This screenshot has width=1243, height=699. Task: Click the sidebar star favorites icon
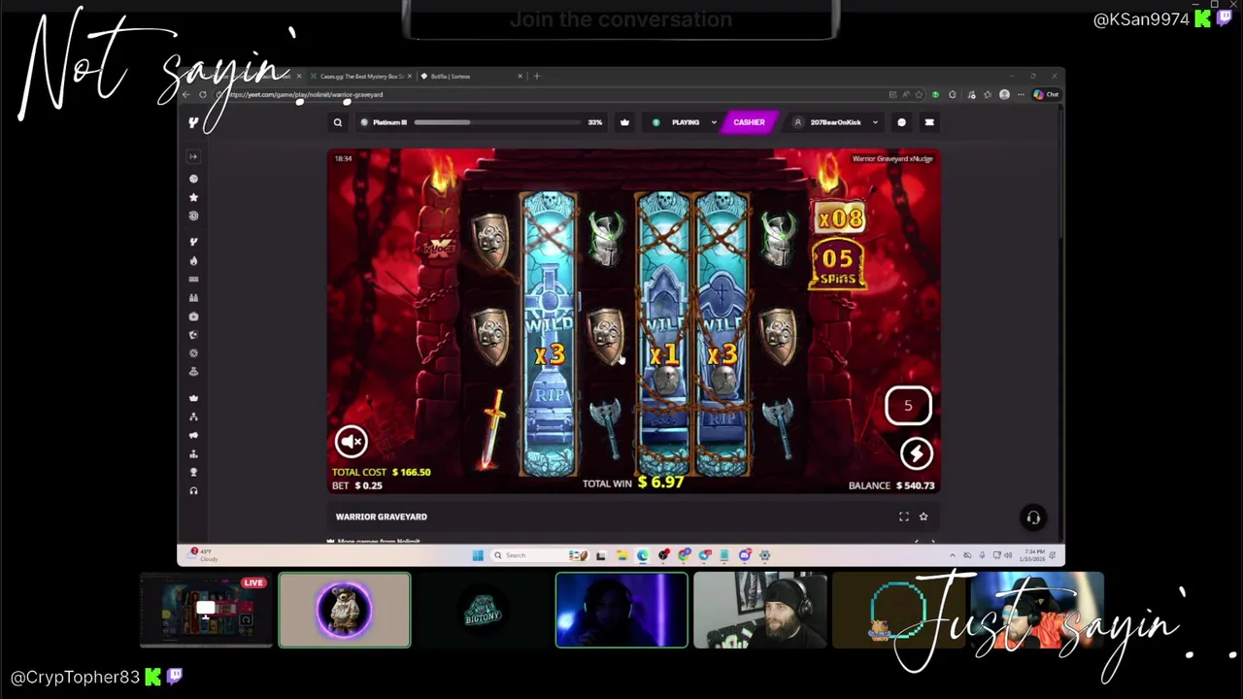coord(193,197)
